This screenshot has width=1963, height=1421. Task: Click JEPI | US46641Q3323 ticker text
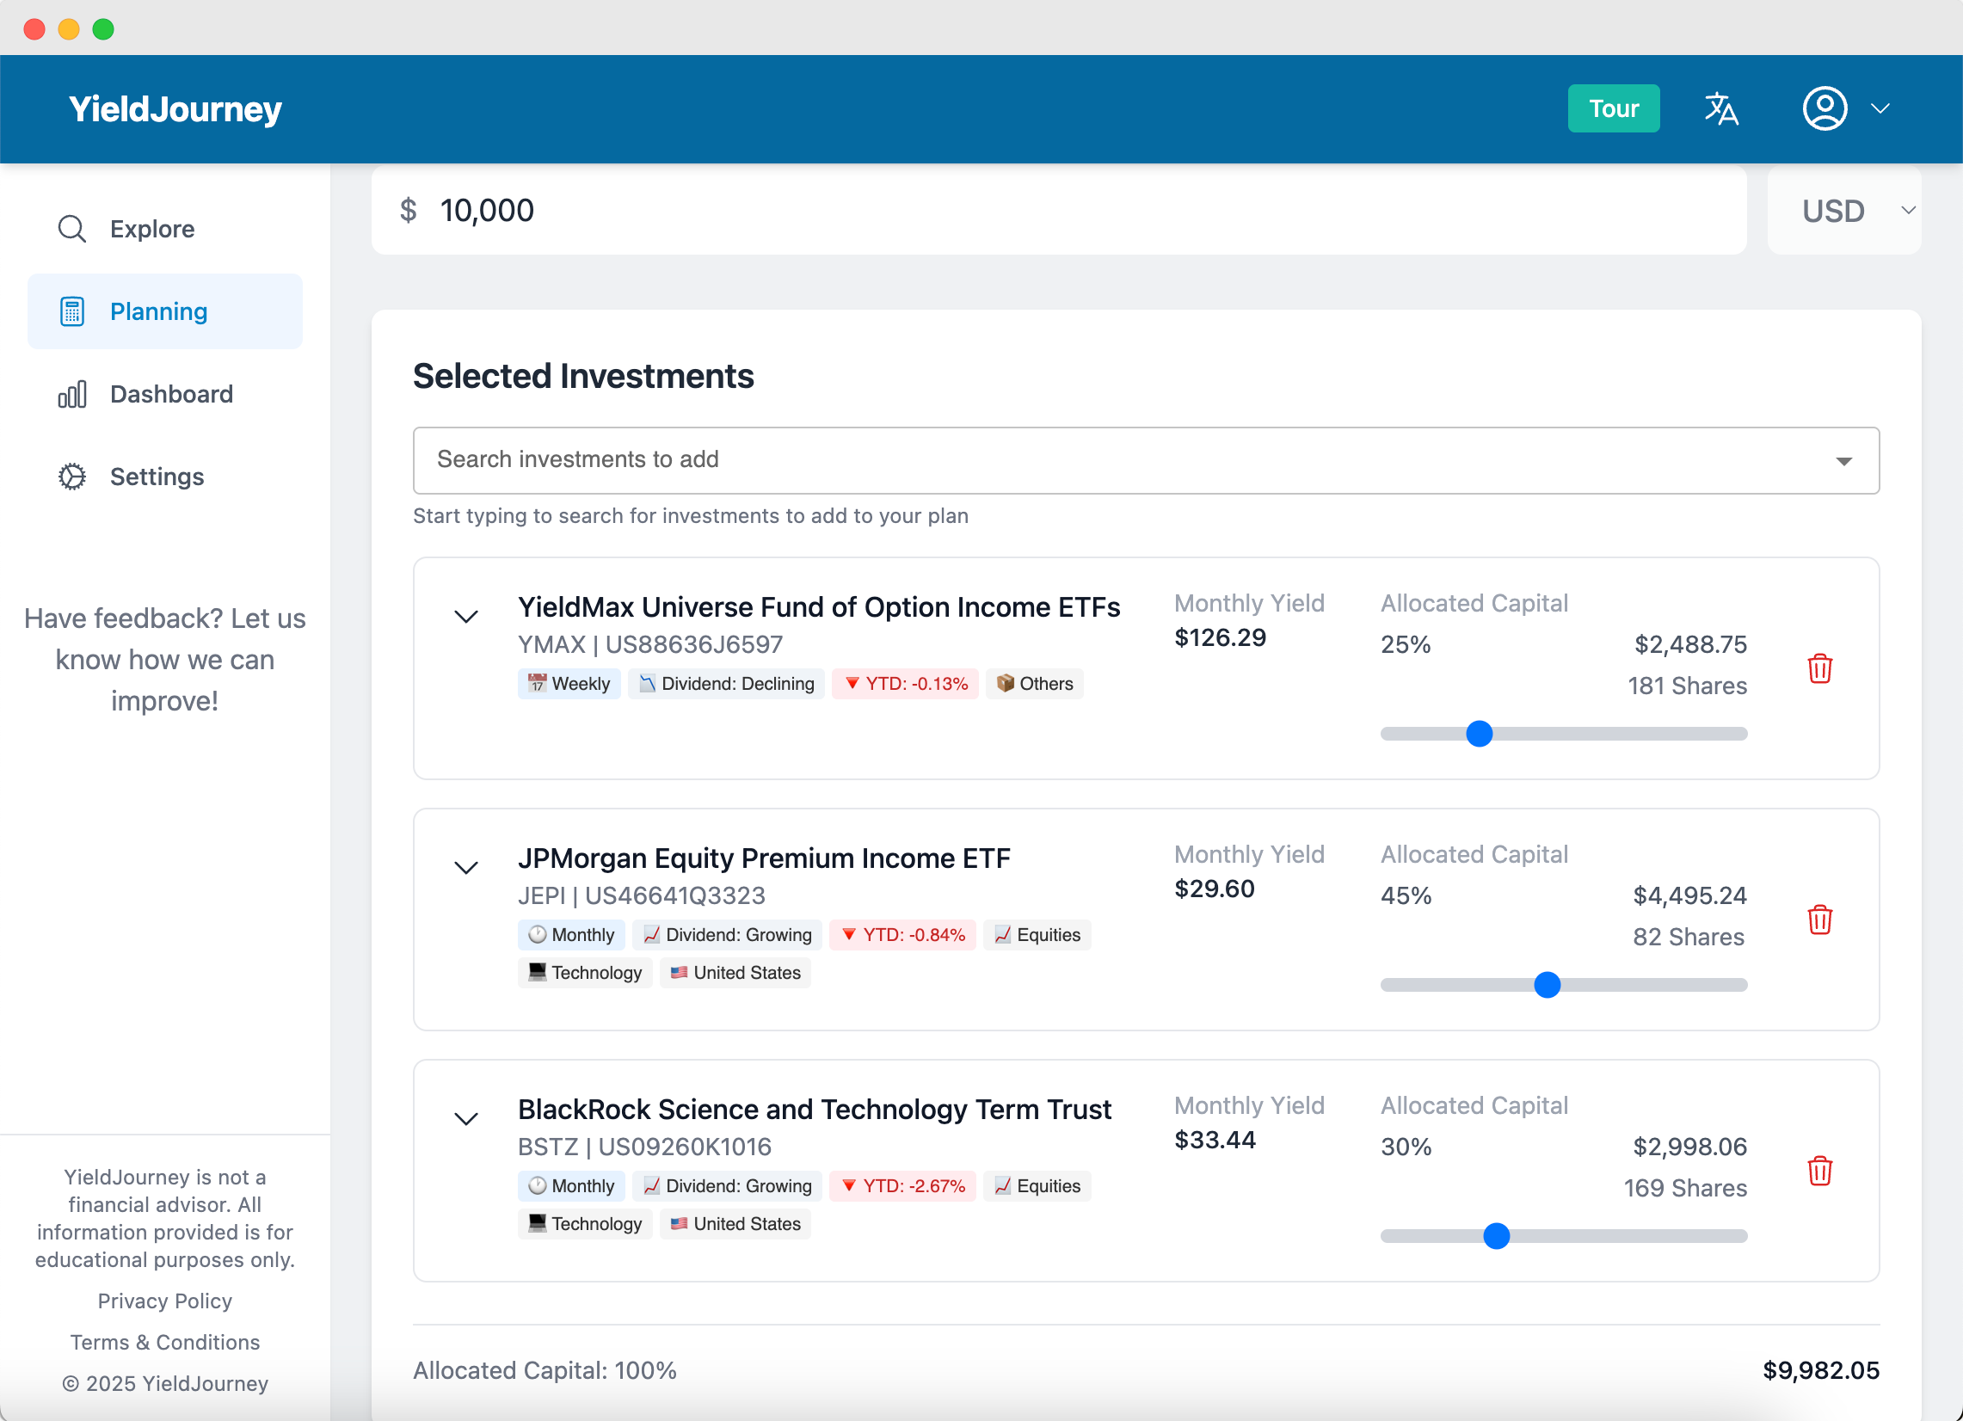pyautogui.click(x=642, y=895)
